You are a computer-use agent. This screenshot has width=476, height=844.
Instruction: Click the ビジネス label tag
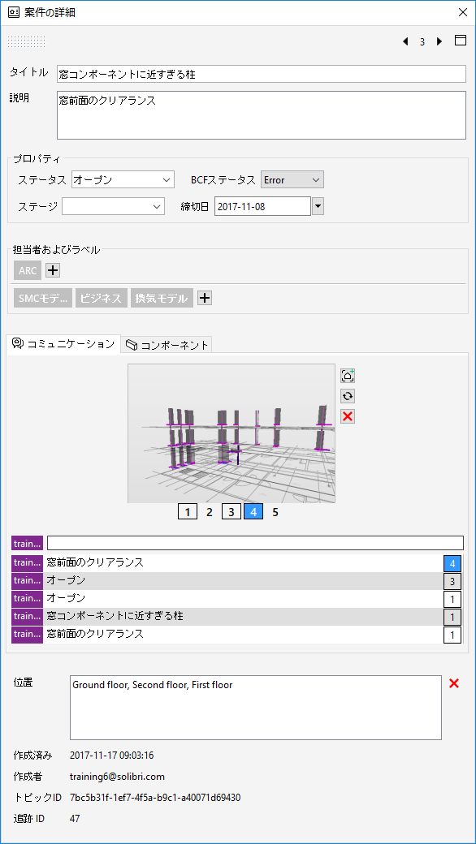coord(102,298)
